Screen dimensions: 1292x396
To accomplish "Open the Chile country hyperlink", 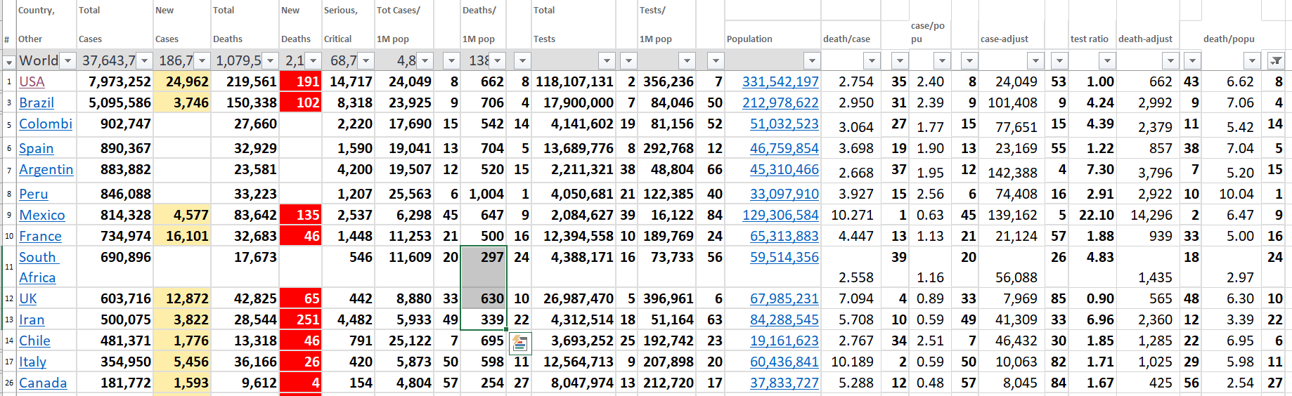I will pos(34,341).
